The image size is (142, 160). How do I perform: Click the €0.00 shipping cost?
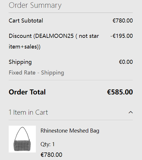126,62
